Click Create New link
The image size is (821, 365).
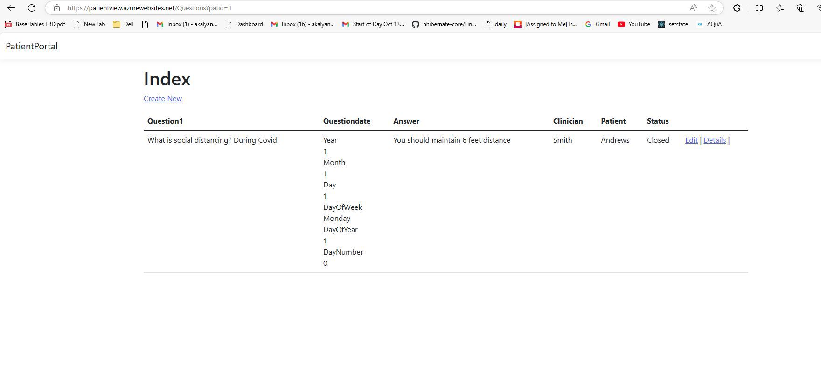click(163, 99)
